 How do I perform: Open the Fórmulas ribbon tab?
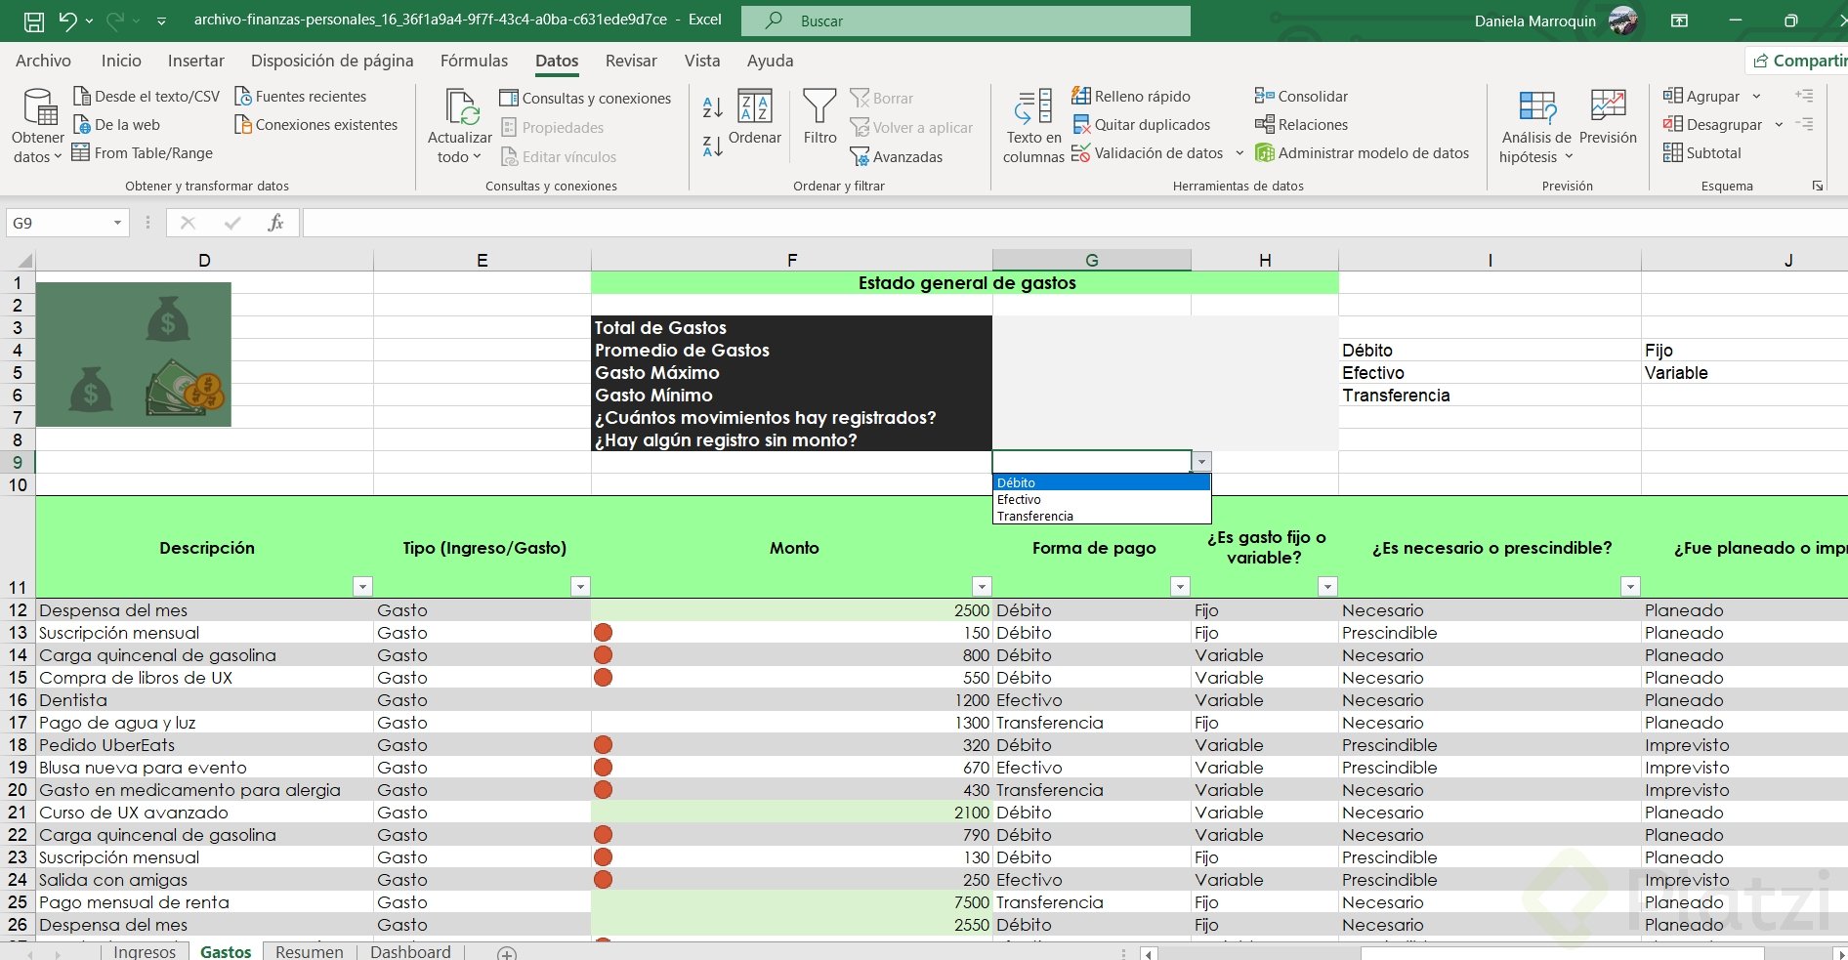point(474,61)
